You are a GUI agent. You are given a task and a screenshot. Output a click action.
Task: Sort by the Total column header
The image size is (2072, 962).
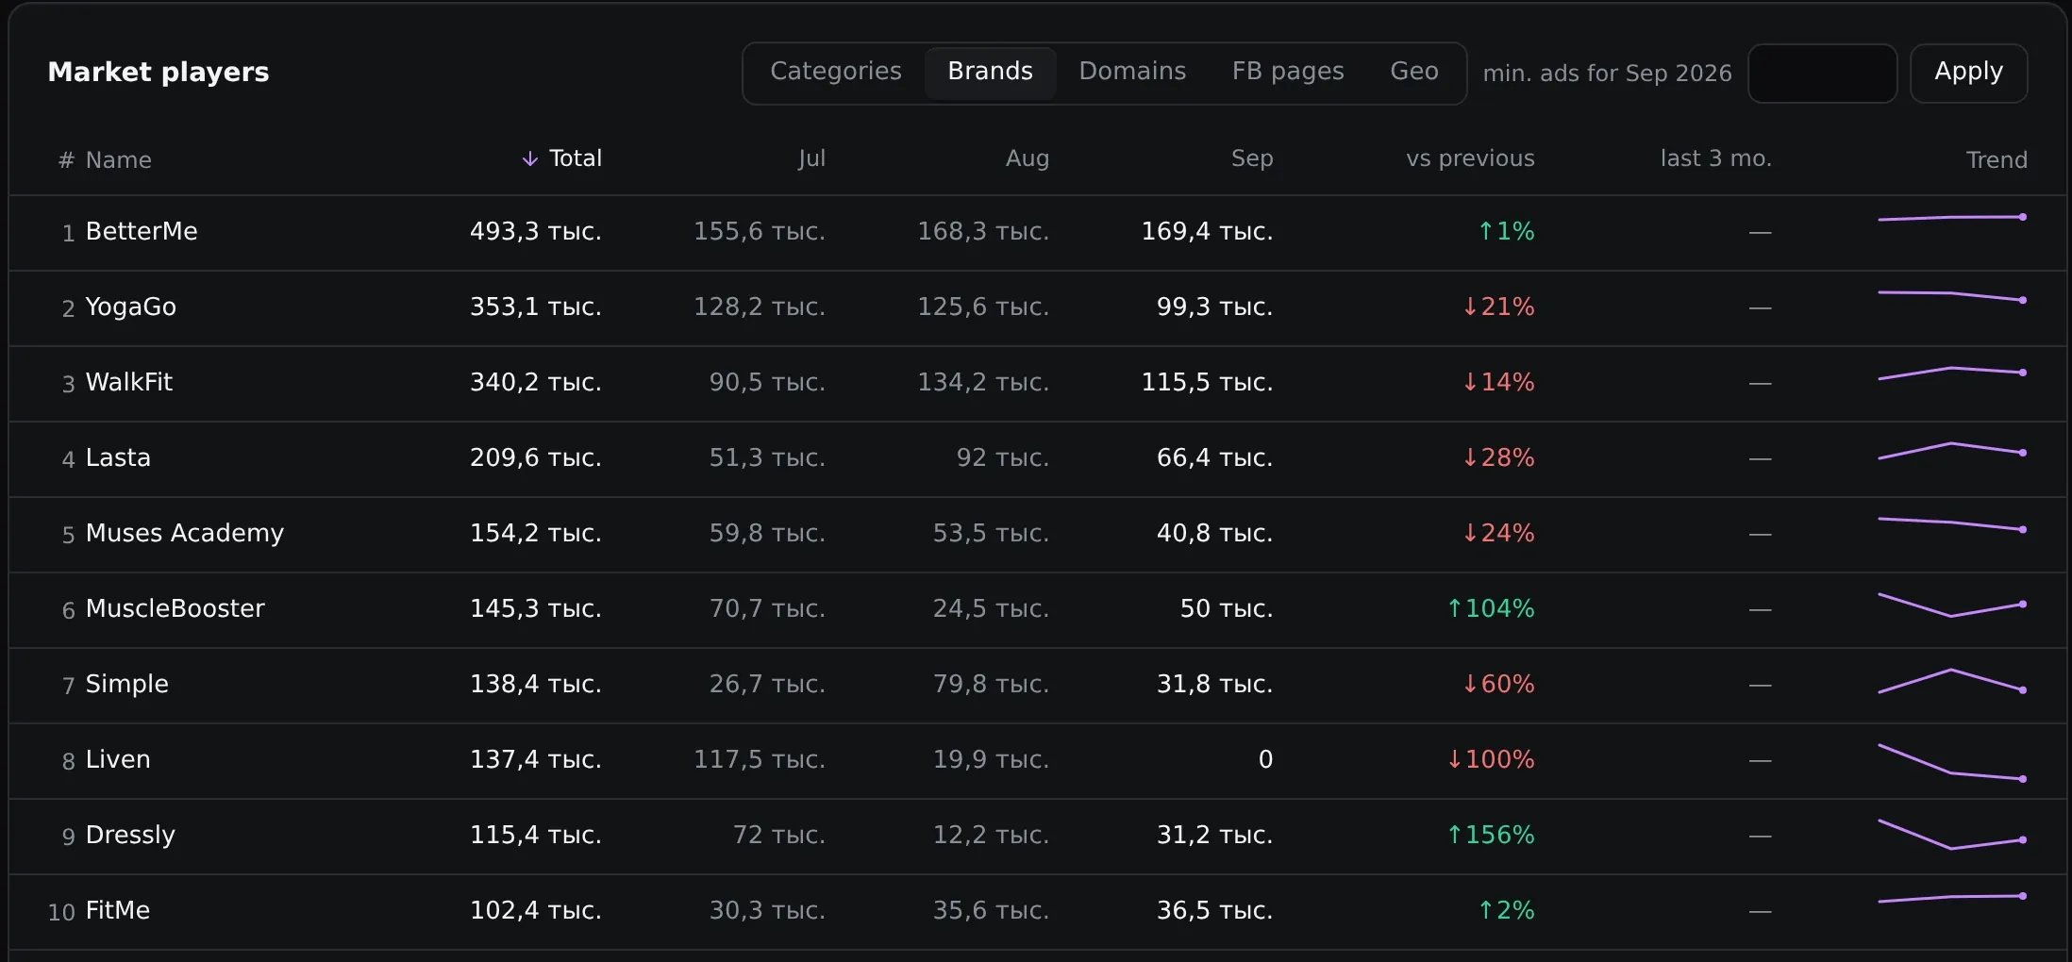coord(575,158)
